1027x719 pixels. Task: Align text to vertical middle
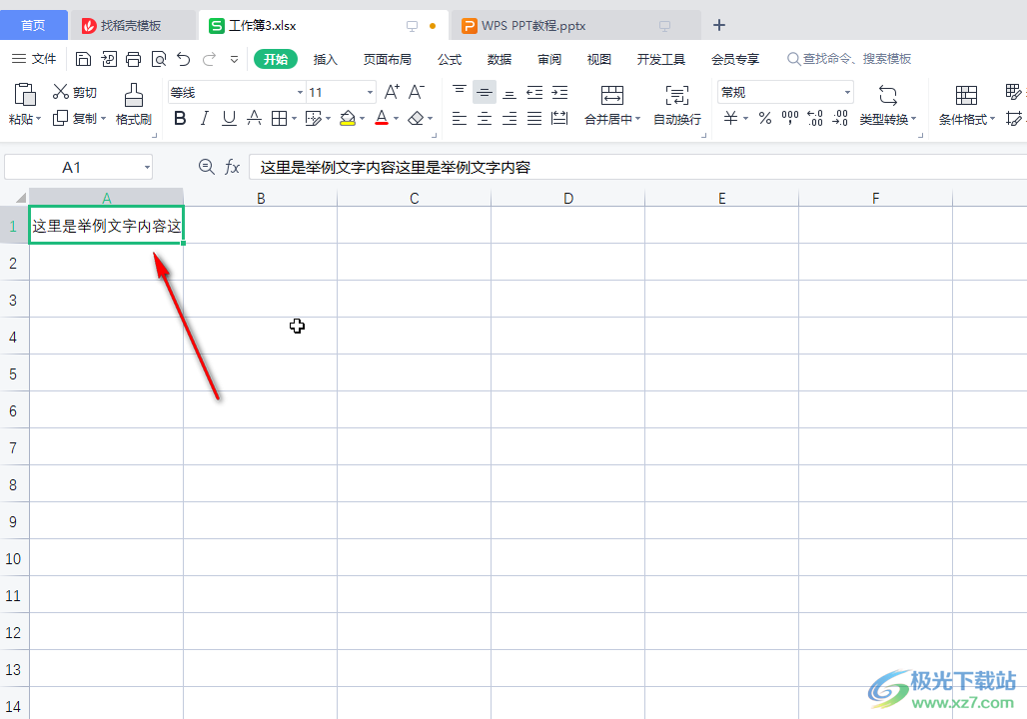(x=484, y=92)
